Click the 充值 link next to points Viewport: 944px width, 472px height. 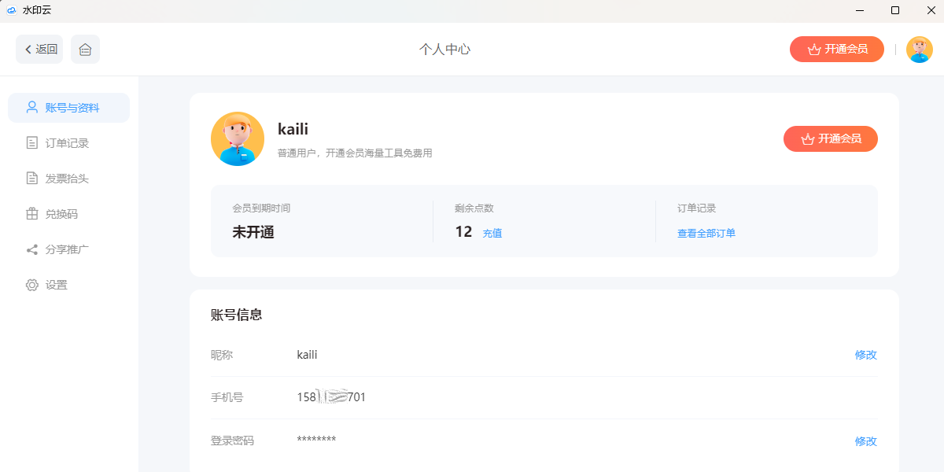(x=492, y=234)
